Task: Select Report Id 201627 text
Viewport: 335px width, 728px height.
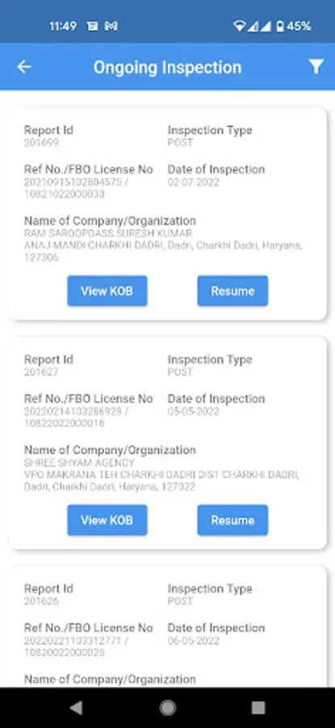Action: click(x=41, y=372)
